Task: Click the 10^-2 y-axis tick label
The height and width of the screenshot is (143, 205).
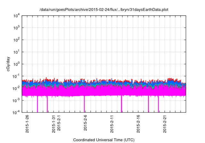Action: [16, 88]
